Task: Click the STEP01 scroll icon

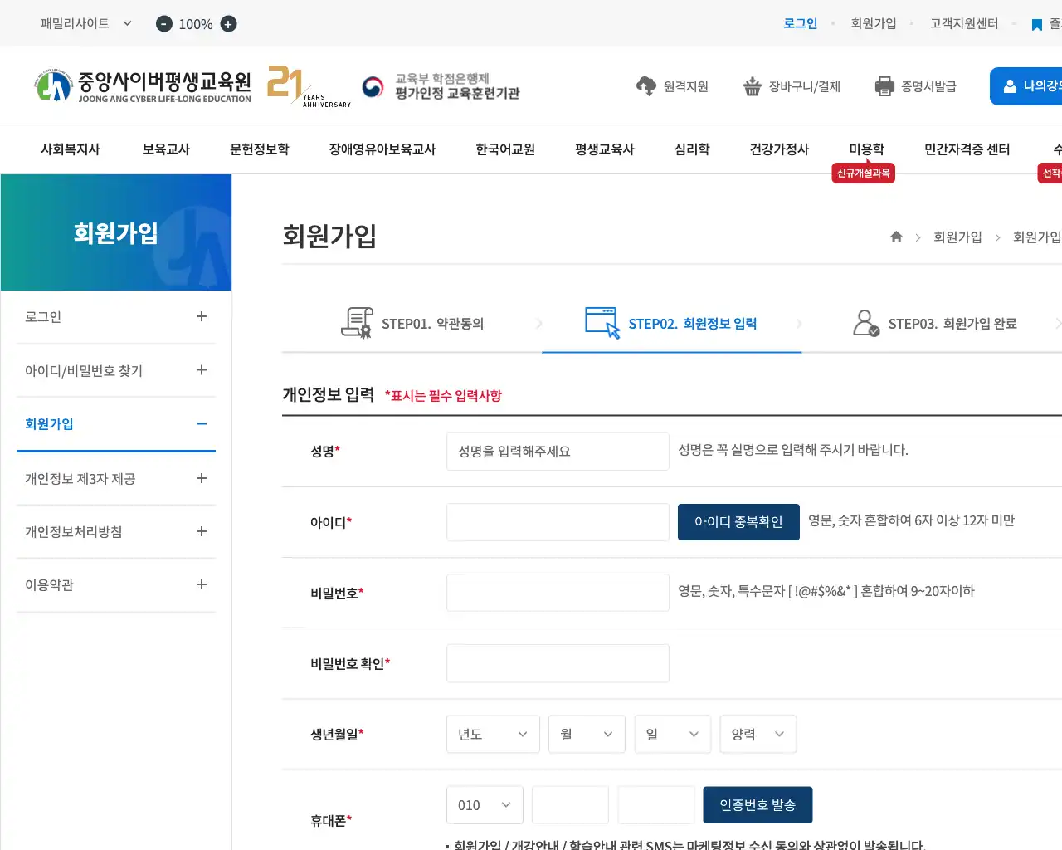Action: (357, 323)
